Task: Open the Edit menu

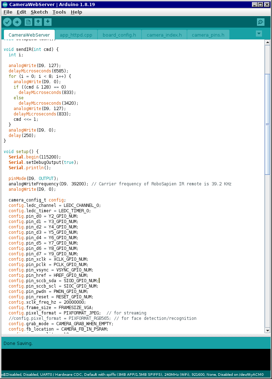Action: (x=21, y=12)
